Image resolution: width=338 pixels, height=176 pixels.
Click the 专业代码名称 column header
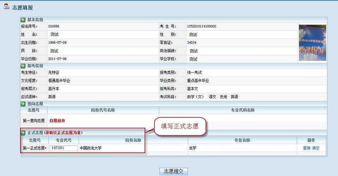click(243, 110)
